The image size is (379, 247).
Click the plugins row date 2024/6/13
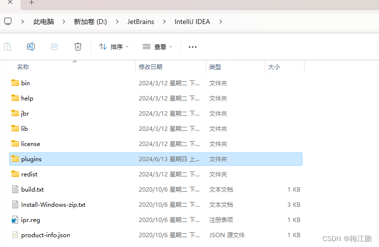(169, 159)
